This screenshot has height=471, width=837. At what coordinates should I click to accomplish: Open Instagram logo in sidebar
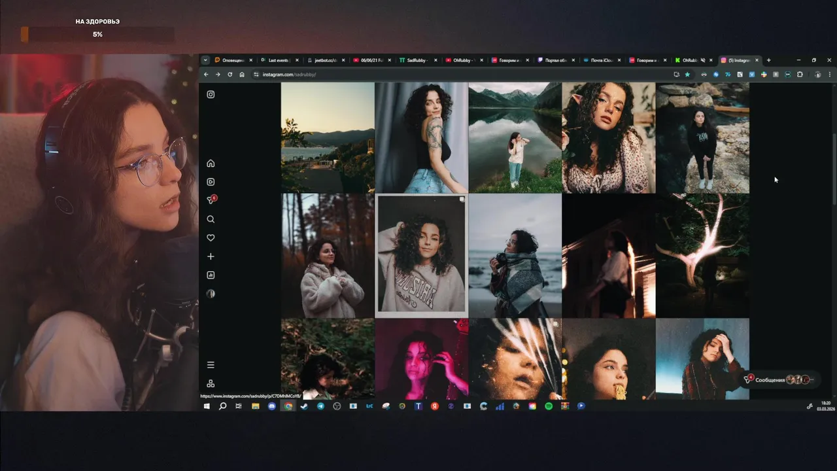(x=211, y=94)
